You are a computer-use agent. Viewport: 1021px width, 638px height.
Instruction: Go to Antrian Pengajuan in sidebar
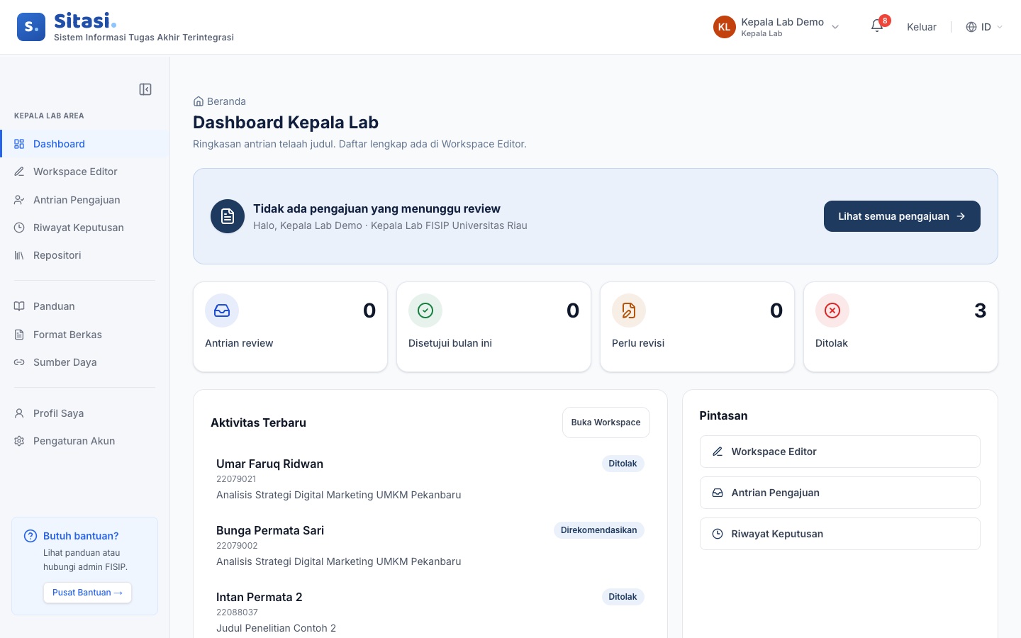(84, 200)
